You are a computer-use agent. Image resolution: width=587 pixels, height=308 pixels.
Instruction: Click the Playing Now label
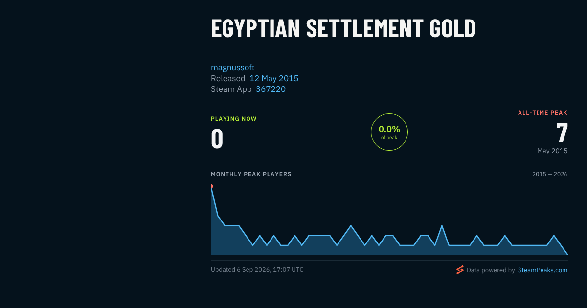click(x=233, y=119)
